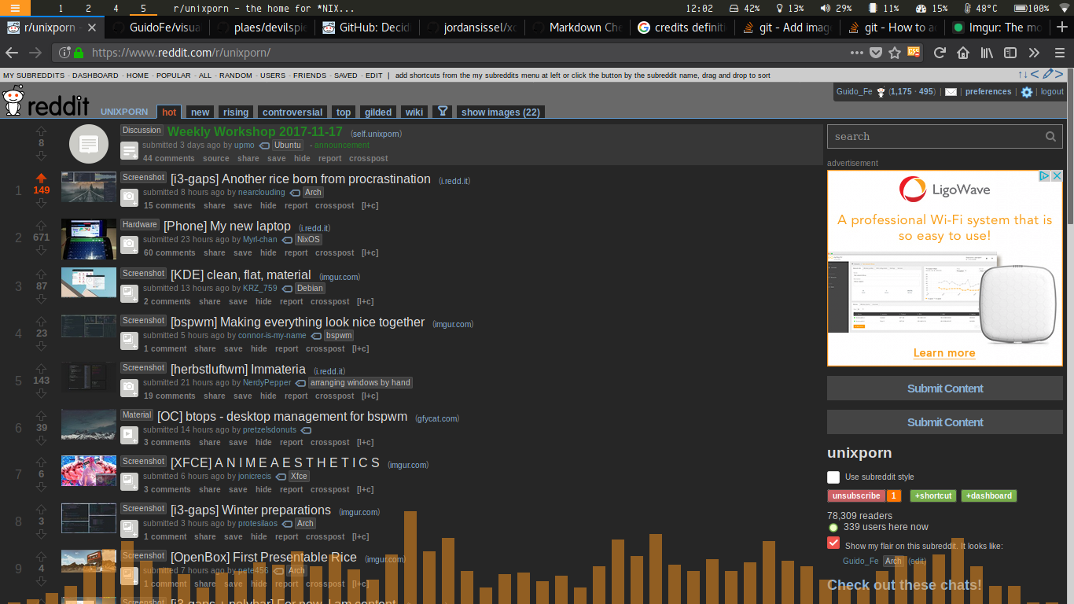The width and height of the screenshot is (1074, 604).
Task: Expand Weekly Workshop self-text preview
Action: point(129,151)
